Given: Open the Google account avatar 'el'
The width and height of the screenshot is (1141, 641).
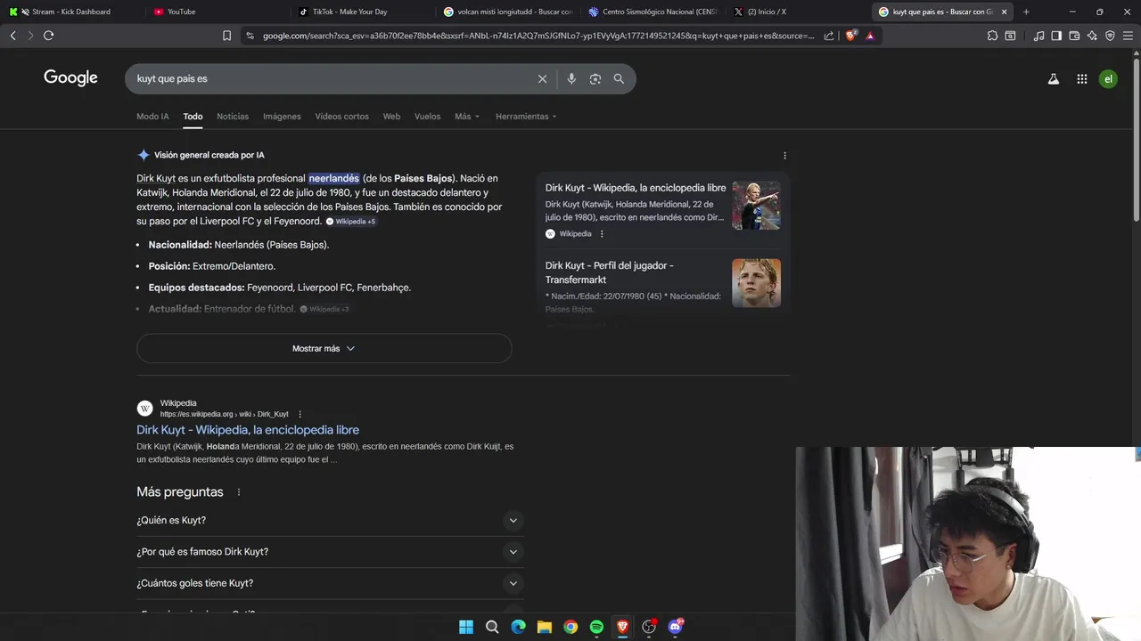Looking at the screenshot, I should (x=1108, y=78).
